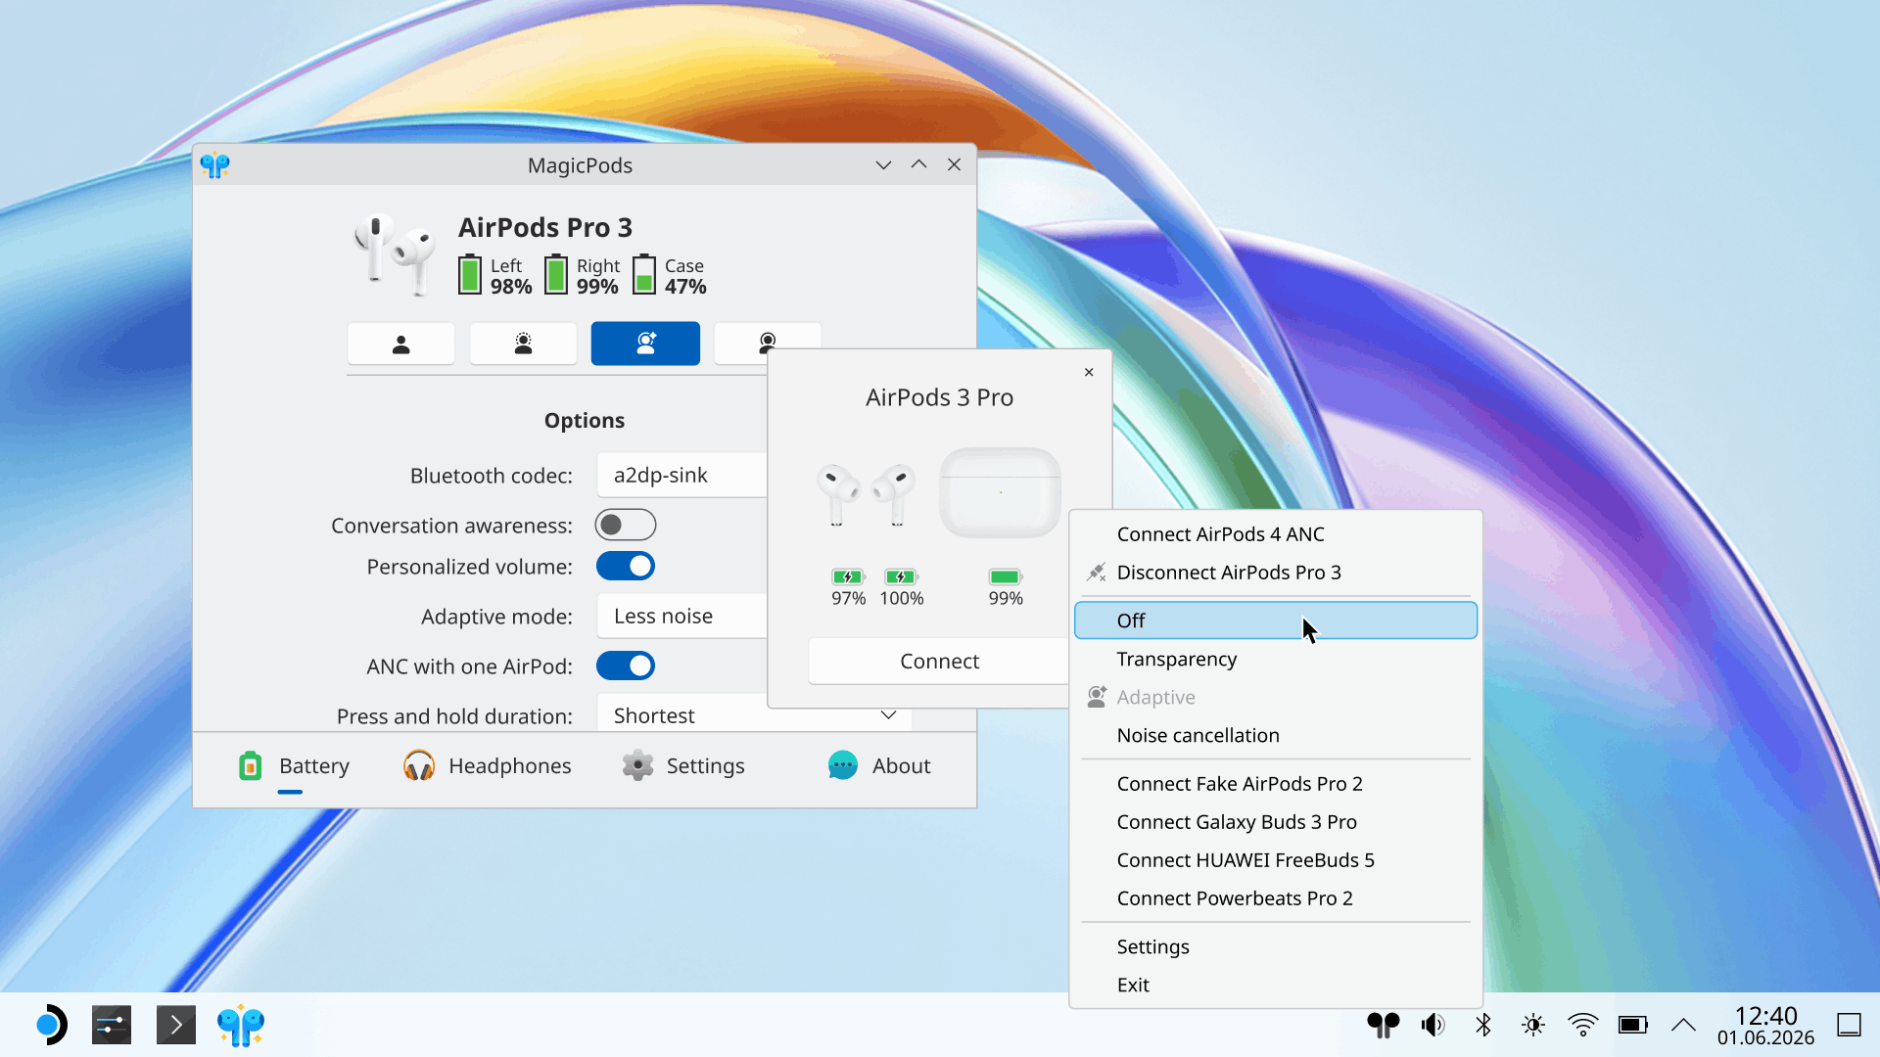The width and height of the screenshot is (1880, 1057).
Task: Maximize the MagicPods window
Action: tap(918, 164)
